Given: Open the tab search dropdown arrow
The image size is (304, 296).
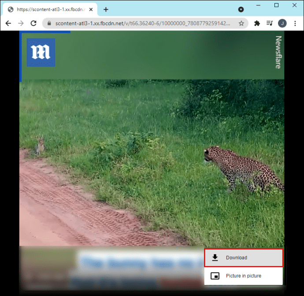Looking at the screenshot, I should click(x=241, y=10).
